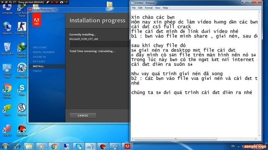Open the Network desktop icon
This screenshot has width=268, height=150.
[x=7, y=28]
